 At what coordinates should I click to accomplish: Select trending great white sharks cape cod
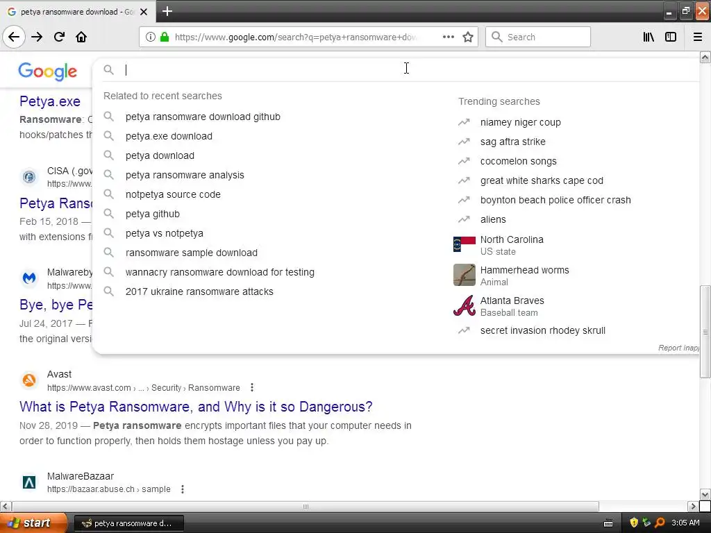542,181
